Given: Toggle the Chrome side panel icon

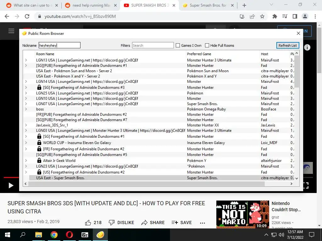Looking at the screenshot, I should (x=295, y=16).
